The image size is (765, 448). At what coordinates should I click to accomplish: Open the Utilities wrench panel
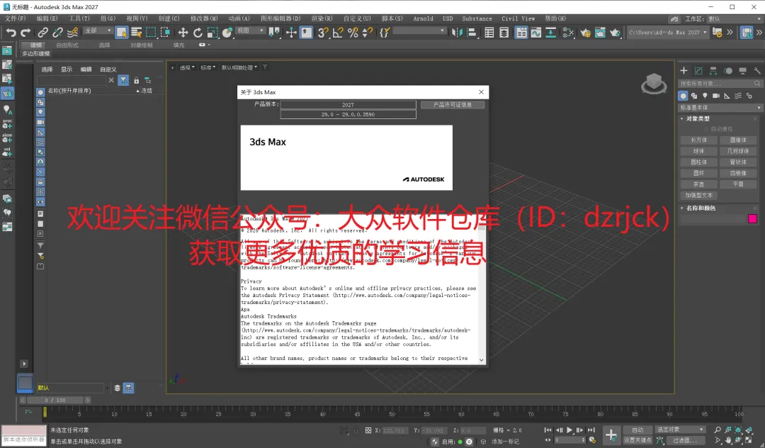pyautogui.click(x=757, y=71)
